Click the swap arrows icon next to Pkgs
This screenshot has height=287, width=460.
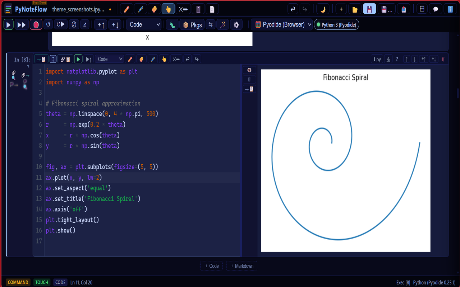point(211,25)
